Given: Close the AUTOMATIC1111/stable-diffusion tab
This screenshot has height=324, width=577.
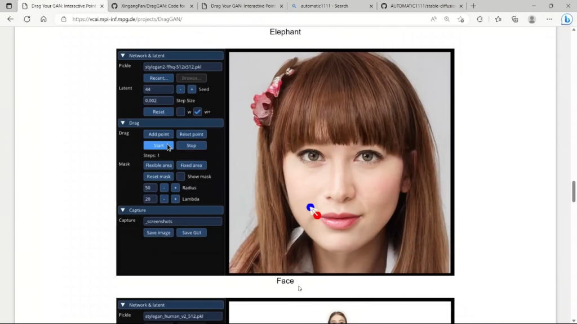Looking at the screenshot, I should [x=461, y=6].
